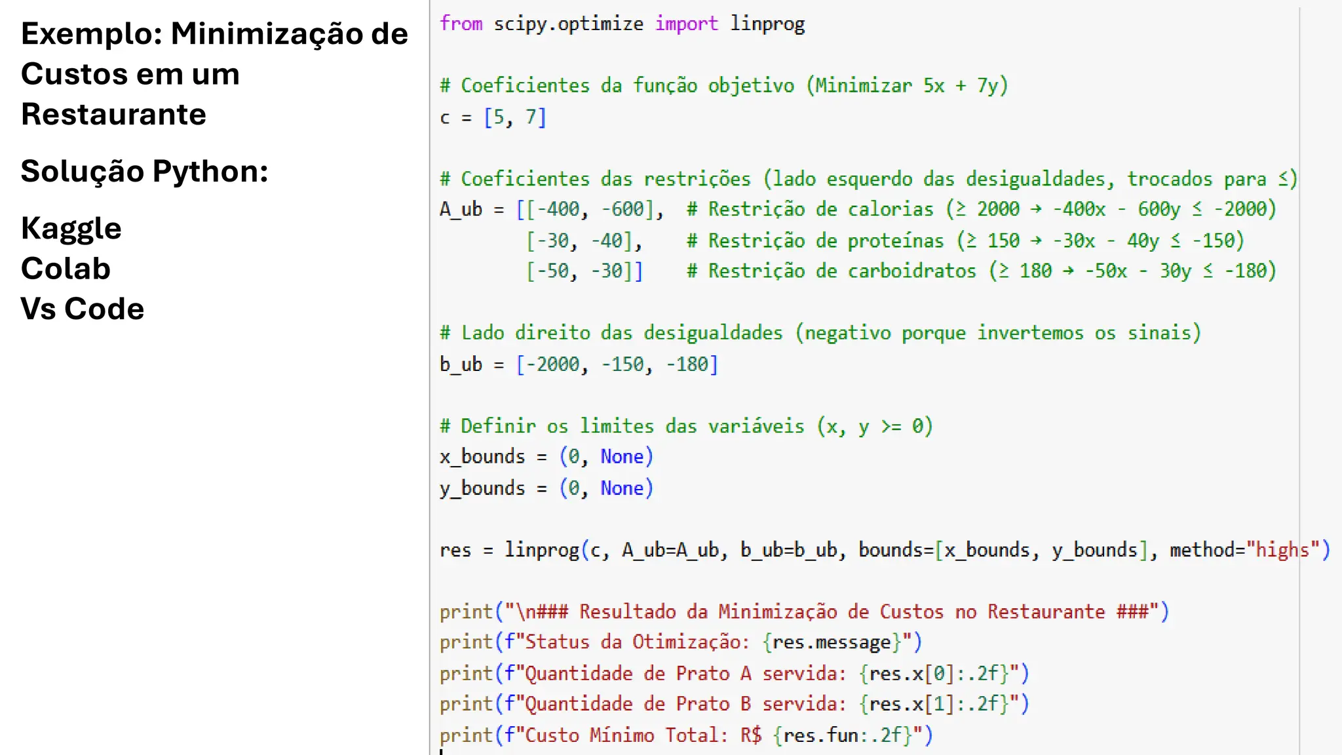
Task: Click the import line 'from scipy.optimize import linprog'
Action: [x=622, y=24]
